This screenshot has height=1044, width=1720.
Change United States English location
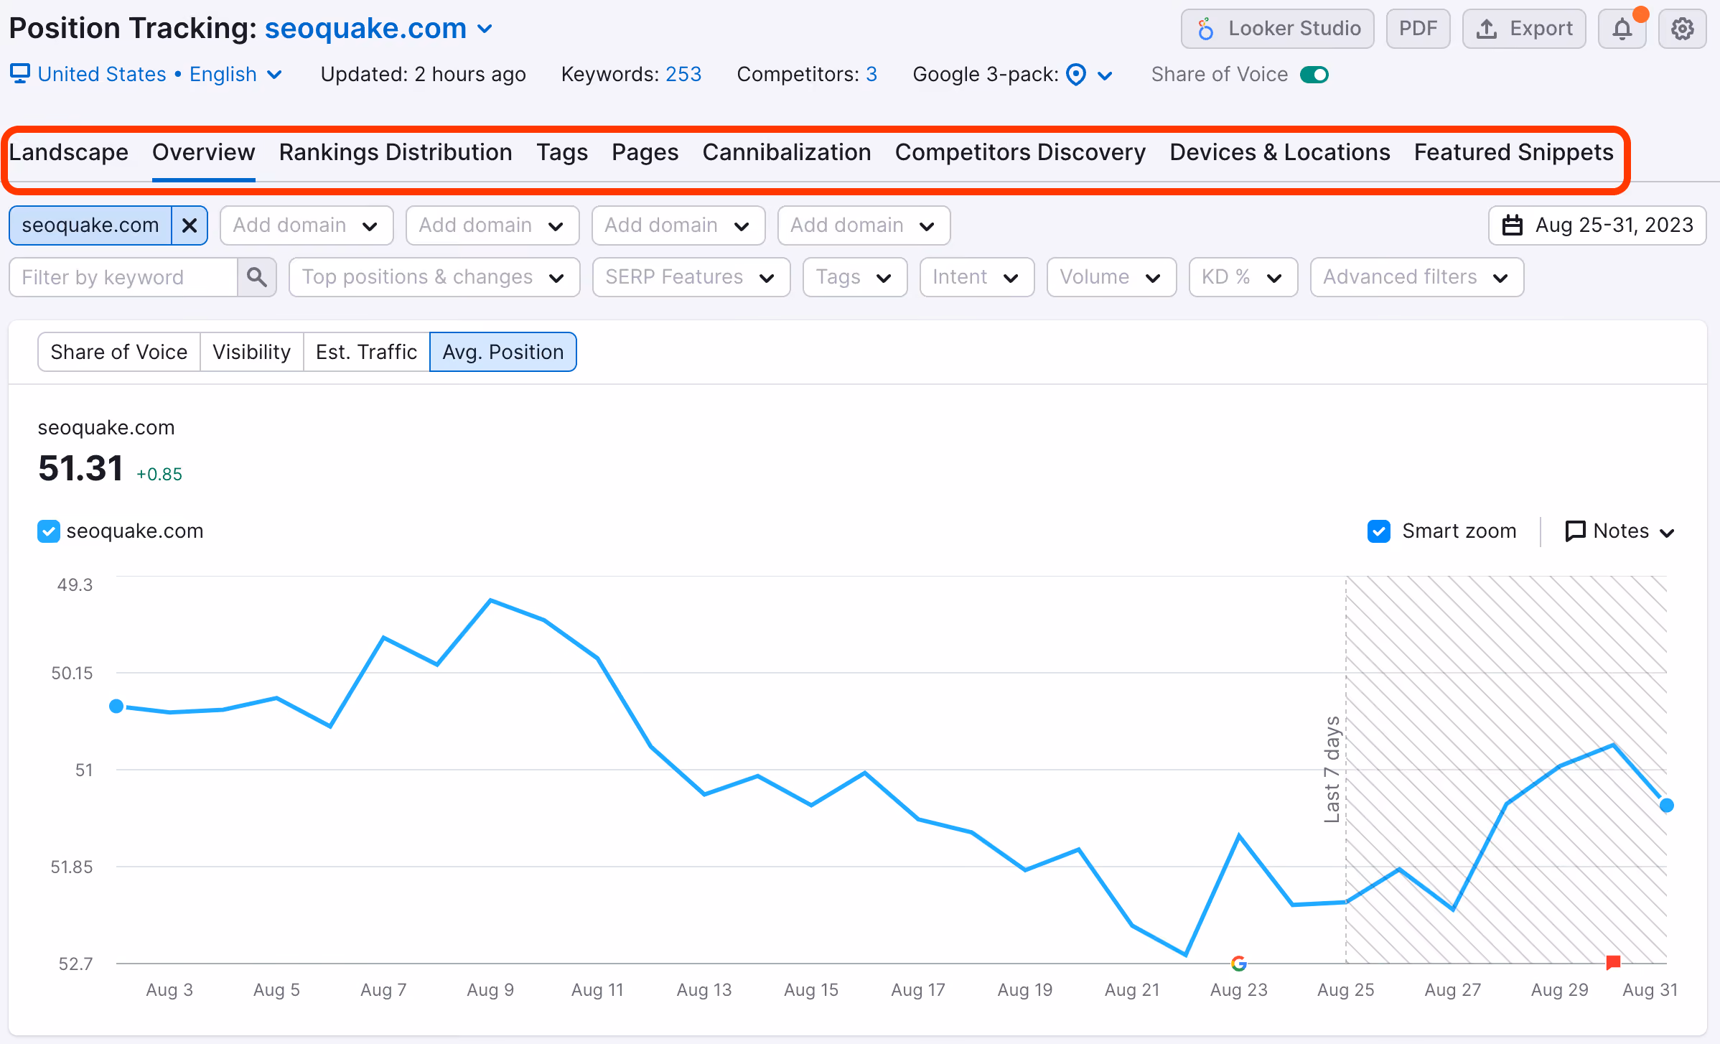[146, 74]
